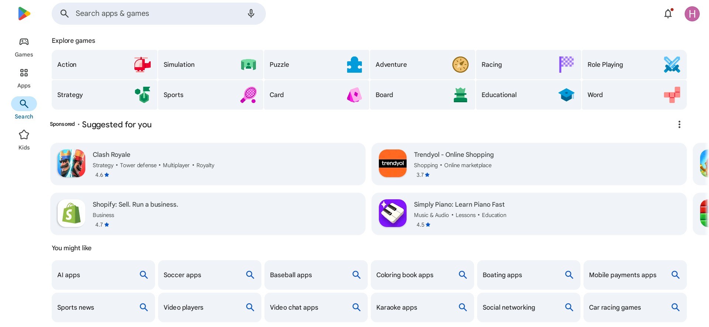Open the Kids section
The height and width of the screenshot is (327, 709).
24,140
